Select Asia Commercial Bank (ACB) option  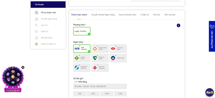[82, 49]
